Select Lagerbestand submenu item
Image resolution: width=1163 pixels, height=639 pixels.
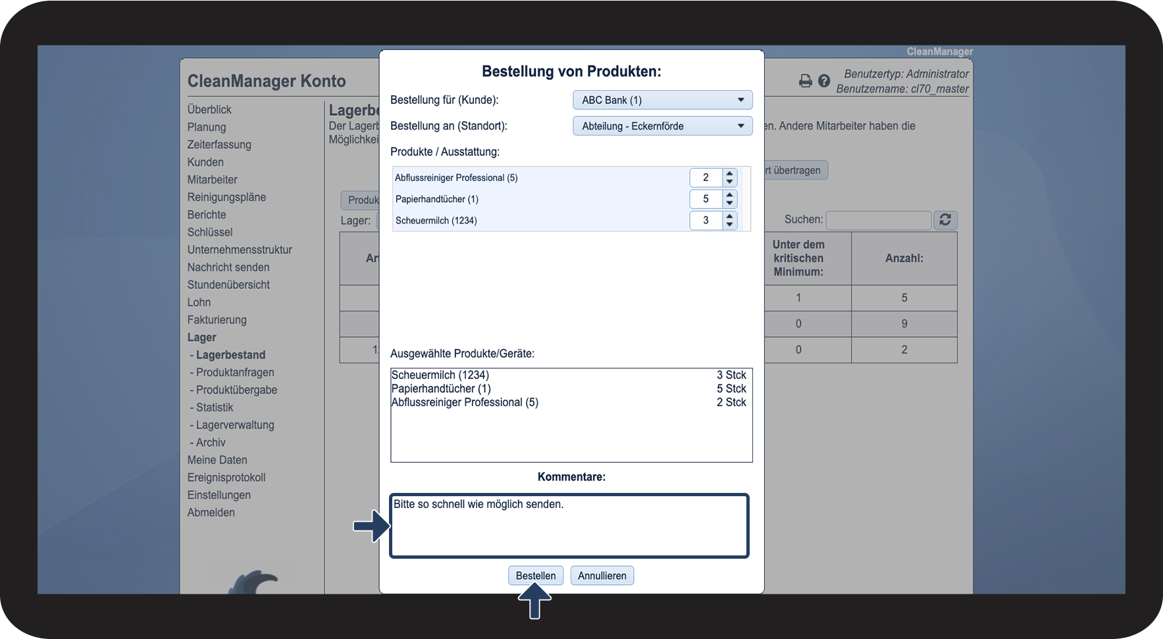click(230, 355)
